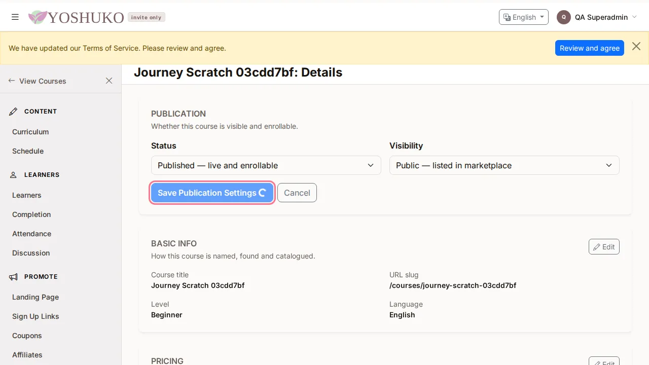Click the back arrow beside View Courses

[x=12, y=81]
